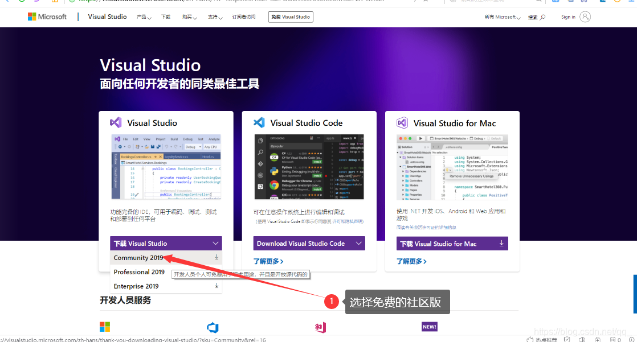Click the speaker icon in the status bar

(582, 340)
